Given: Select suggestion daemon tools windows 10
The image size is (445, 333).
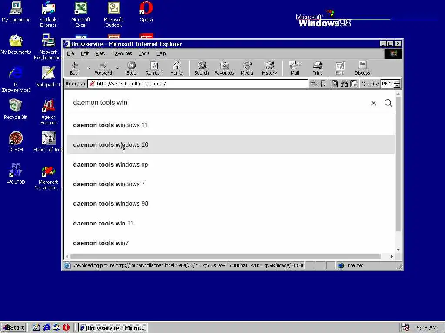Looking at the screenshot, I should 231,144.
